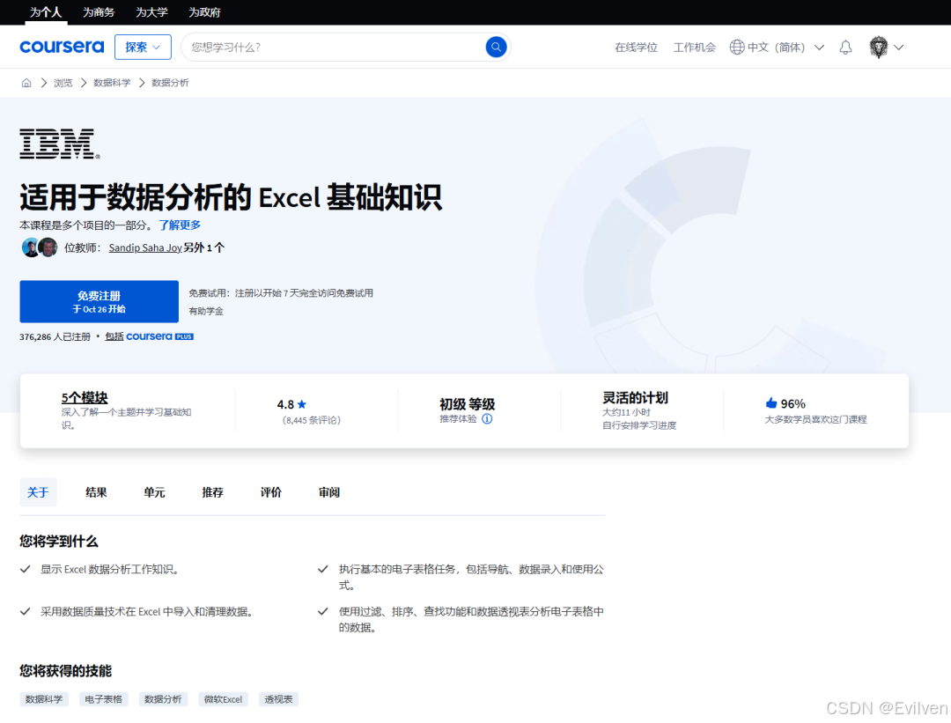Switch to the 关于 tab

(38, 492)
